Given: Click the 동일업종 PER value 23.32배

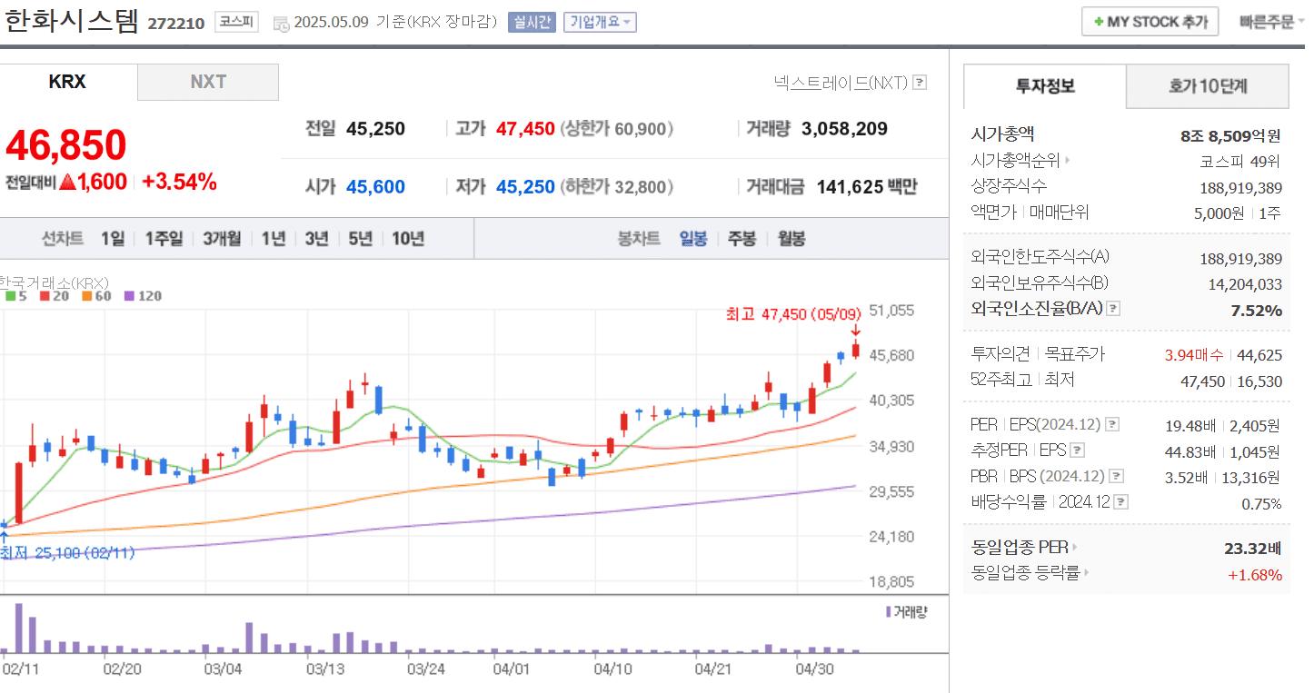Looking at the screenshot, I should click(1253, 549).
